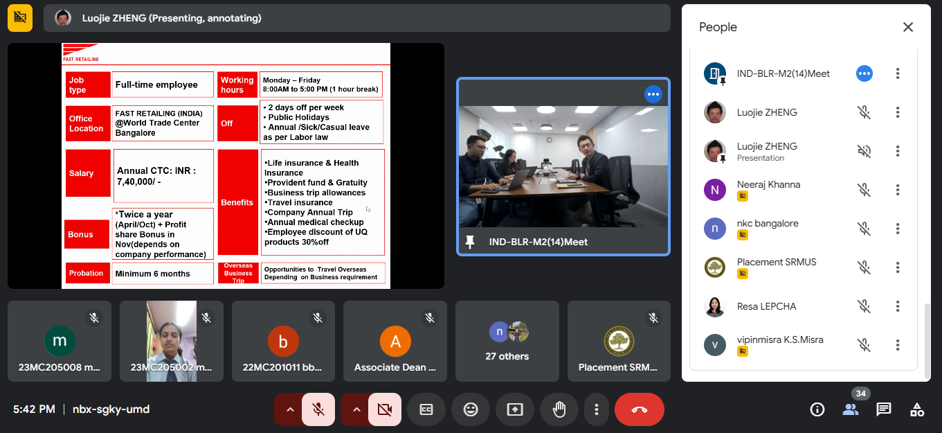Select the 22MC201011 participant tile
This screenshot has height=433, width=942.
(284, 341)
